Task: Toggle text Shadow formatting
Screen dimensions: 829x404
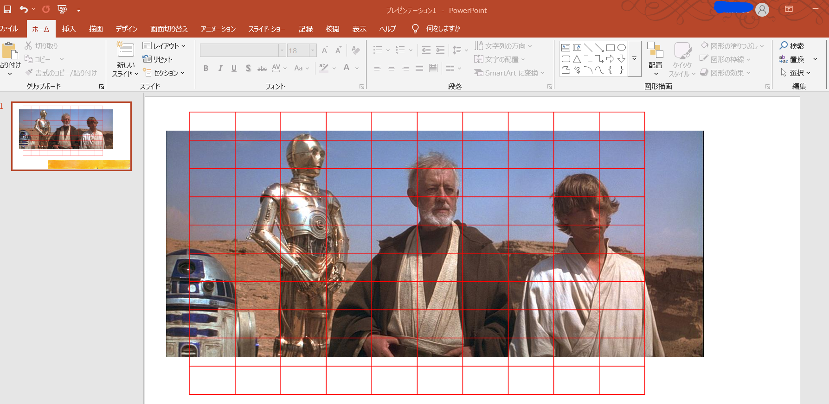Action: coord(248,68)
